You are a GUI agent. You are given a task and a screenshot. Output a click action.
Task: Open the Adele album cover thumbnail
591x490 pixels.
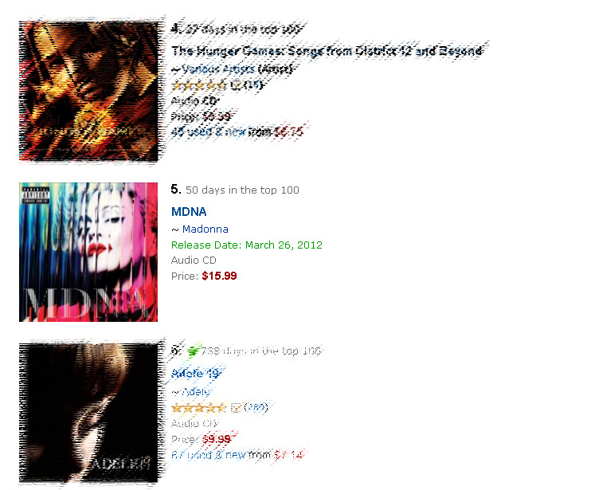tap(88, 413)
